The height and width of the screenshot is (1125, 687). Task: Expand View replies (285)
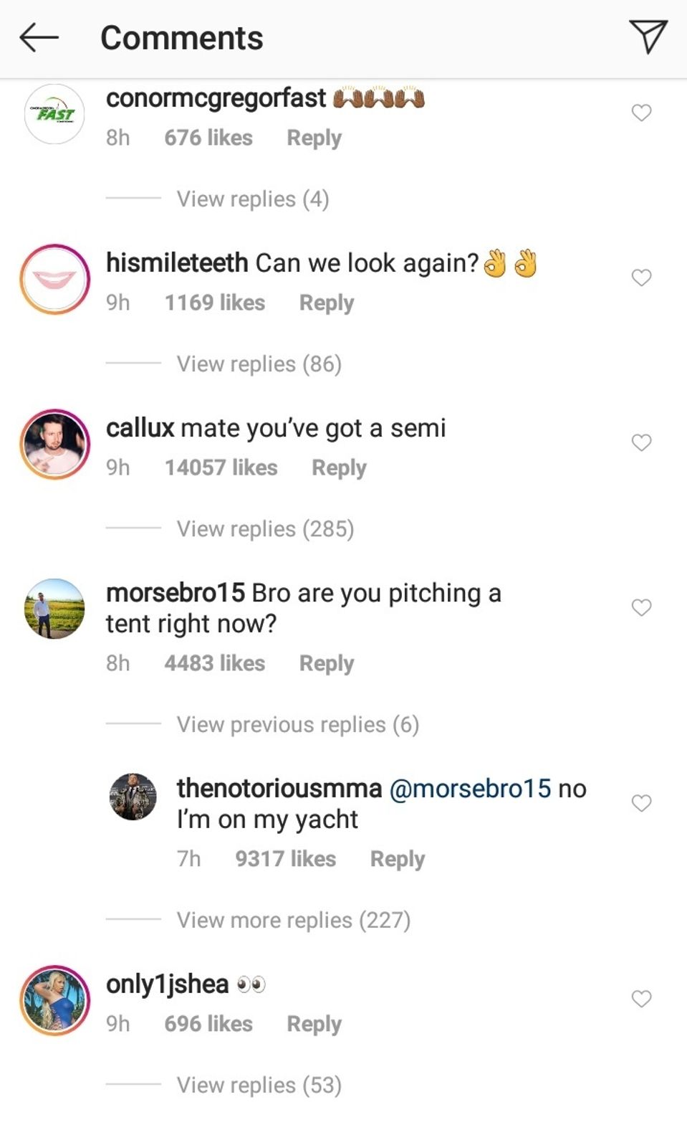pos(265,529)
